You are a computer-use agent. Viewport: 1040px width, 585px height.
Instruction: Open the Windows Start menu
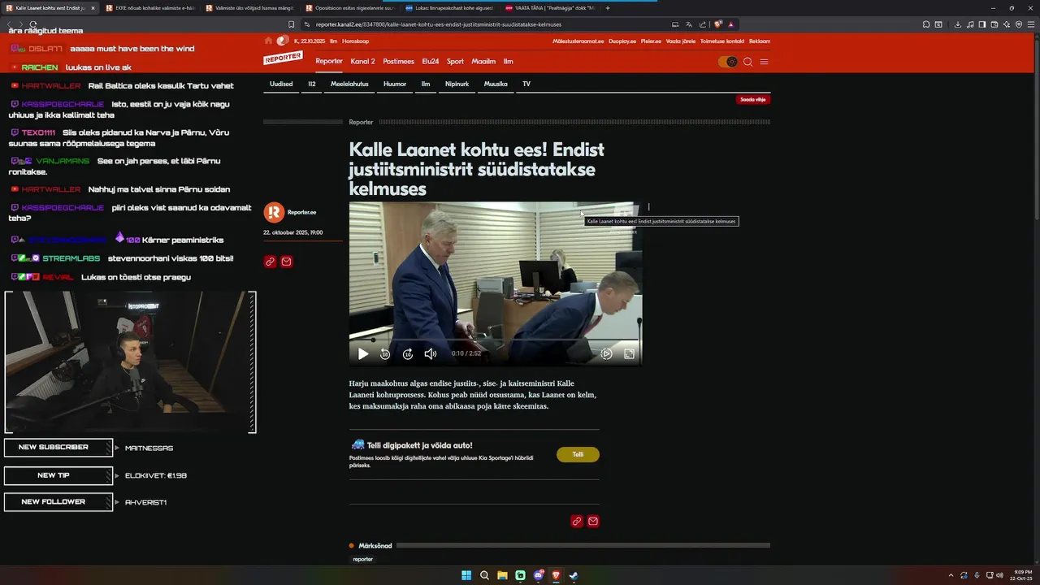466,575
